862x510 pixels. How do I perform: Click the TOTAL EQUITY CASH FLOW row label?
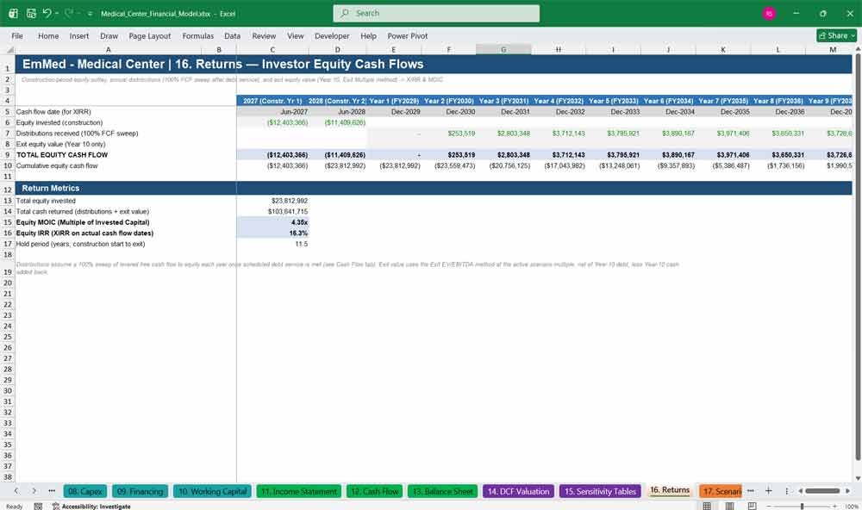coord(62,155)
